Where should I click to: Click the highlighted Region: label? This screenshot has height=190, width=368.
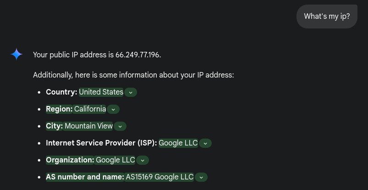(59, 109)
